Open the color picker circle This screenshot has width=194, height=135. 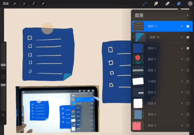[190, 4]
